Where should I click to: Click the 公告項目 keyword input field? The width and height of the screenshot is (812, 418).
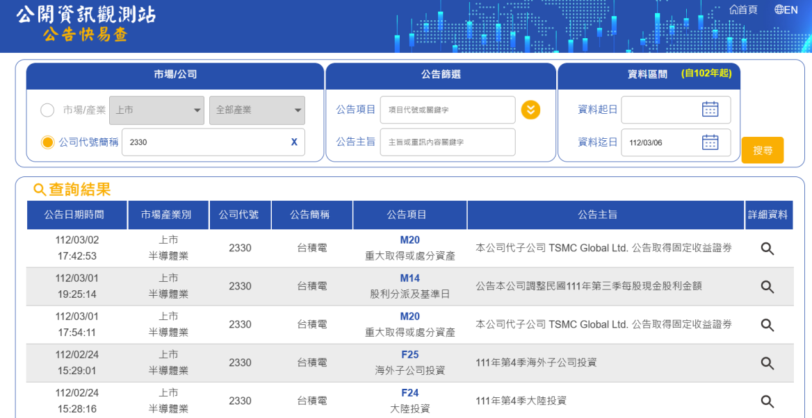(x=447, y=110)
